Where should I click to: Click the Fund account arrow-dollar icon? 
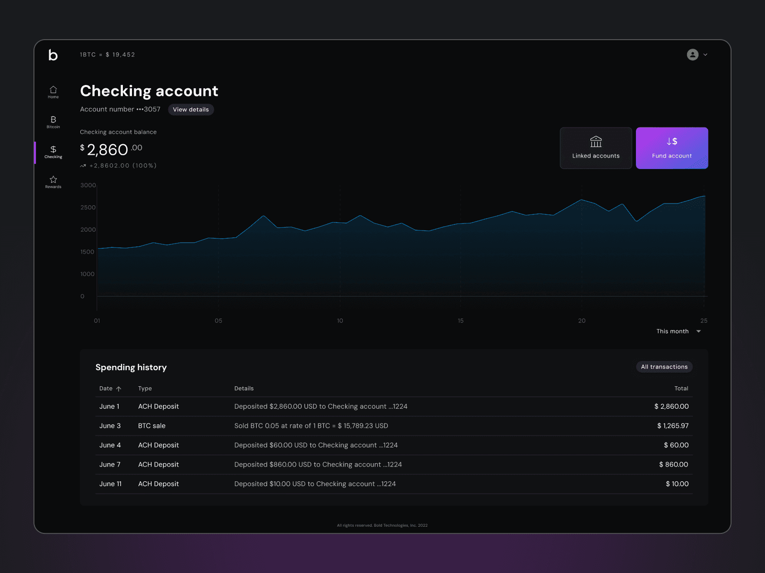[x=672, y=141]
